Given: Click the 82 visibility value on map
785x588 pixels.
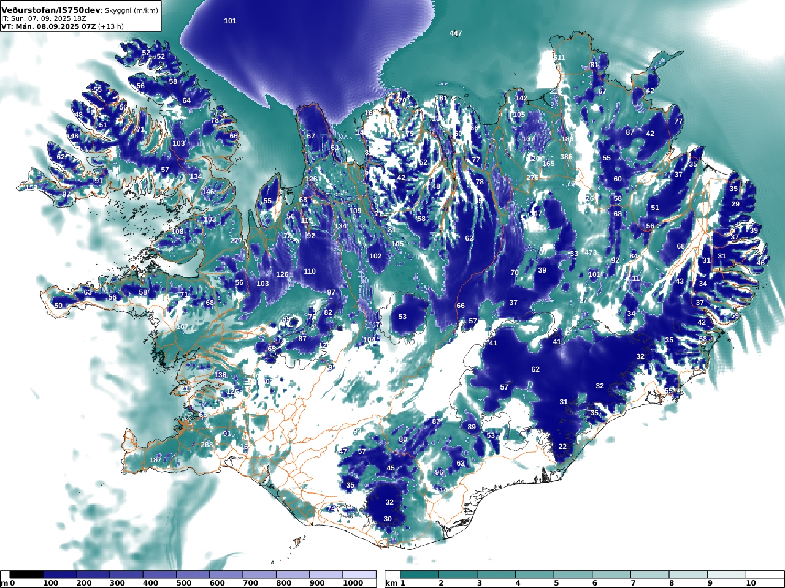Looking at the screenshot, I should (328, 312).
